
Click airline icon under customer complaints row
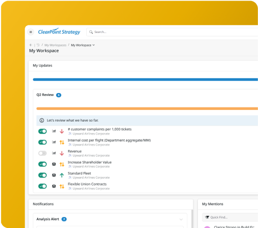[70, 133]
